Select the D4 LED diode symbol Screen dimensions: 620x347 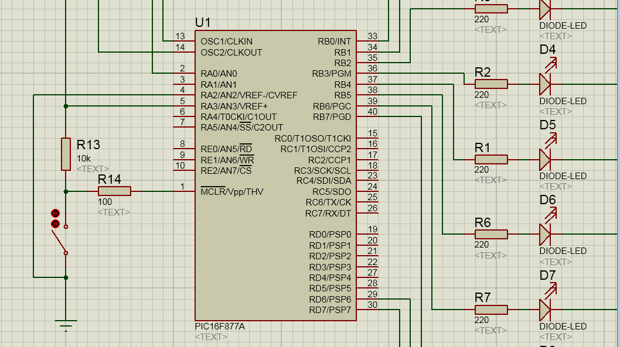pos(546,84)
